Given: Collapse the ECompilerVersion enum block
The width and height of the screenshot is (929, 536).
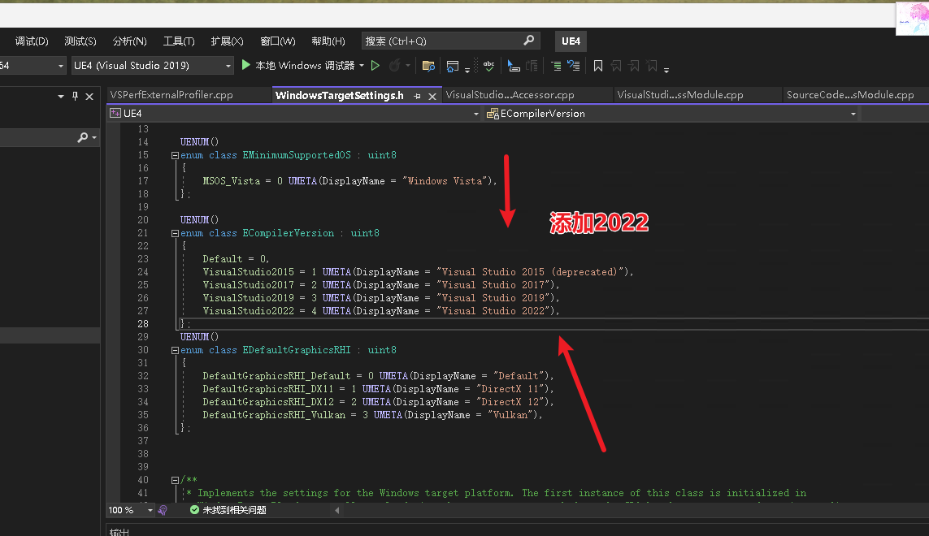Looking at the screenshot, I should pos(174,233).
